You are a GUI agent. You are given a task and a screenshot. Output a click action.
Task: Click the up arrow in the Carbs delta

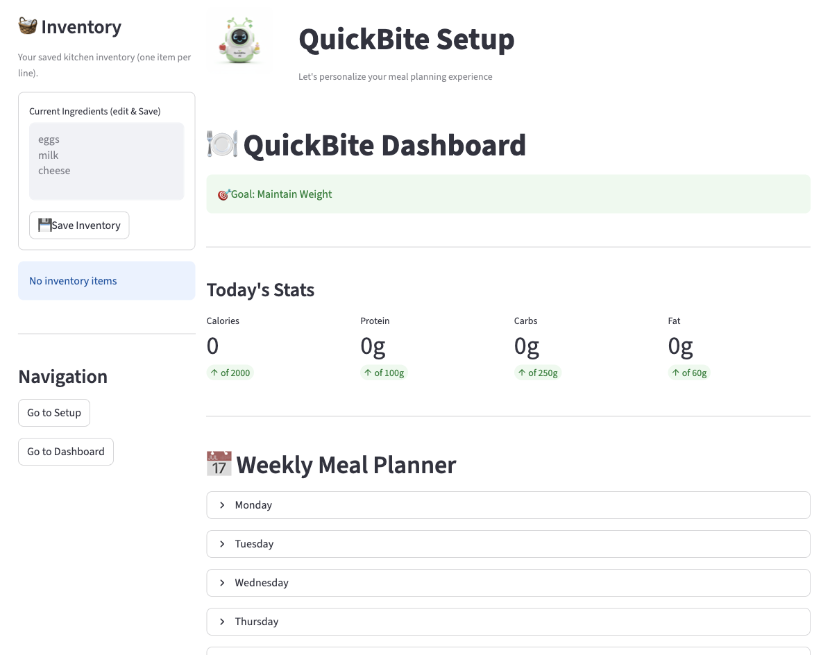tap(521, 373)
